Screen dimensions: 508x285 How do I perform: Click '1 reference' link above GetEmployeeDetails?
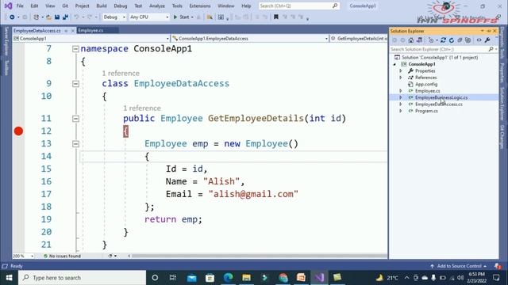click(142, 108)
